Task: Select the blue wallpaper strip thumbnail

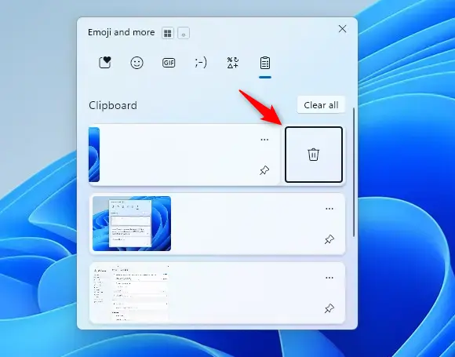Action: tap(94, 155)
